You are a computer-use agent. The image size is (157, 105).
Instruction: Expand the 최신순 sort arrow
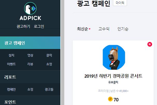pos(90,29)
